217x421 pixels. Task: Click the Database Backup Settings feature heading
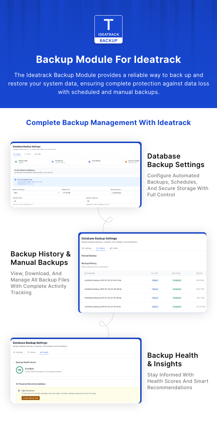(x=176, y=160)
